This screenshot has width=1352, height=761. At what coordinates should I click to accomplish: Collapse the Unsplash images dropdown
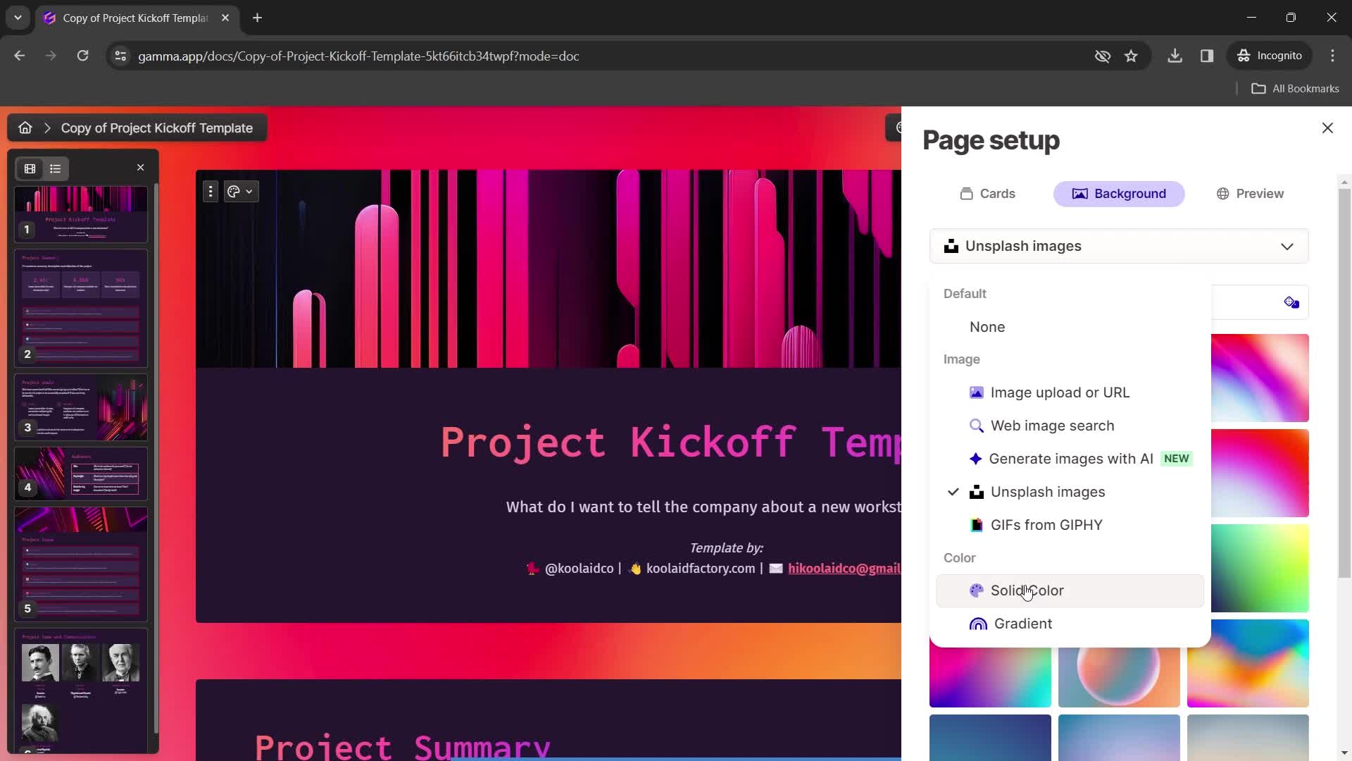pos(1119,247)
